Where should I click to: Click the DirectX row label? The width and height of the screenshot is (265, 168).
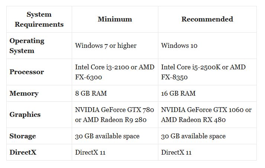point(23,152)
